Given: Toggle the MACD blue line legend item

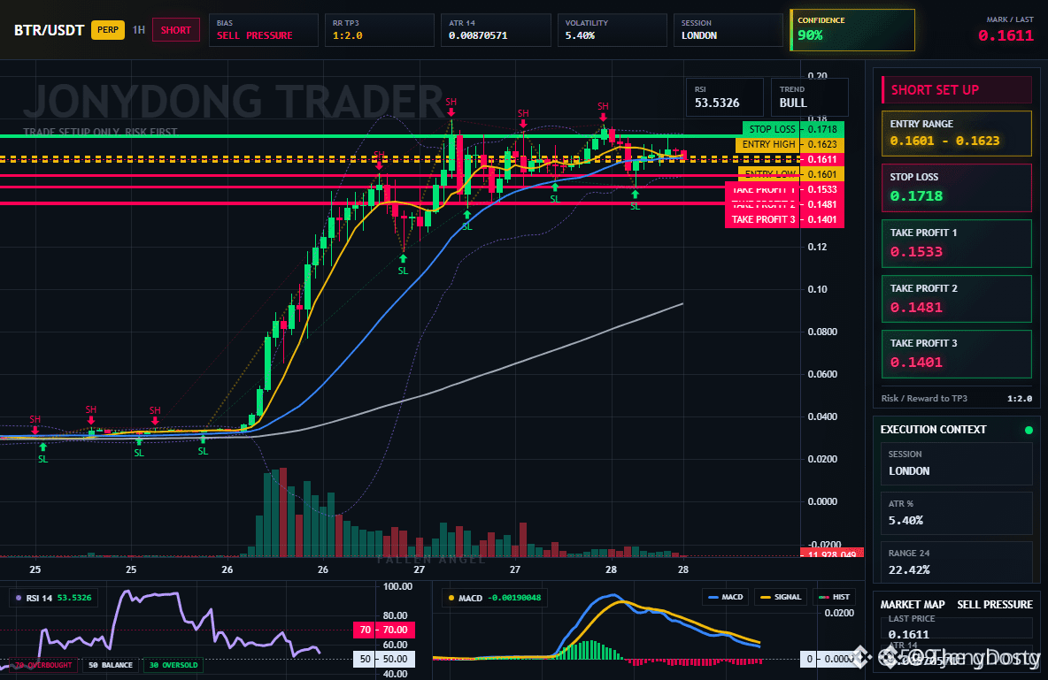Looking at the screenshot, I should (x=726, y=597).
